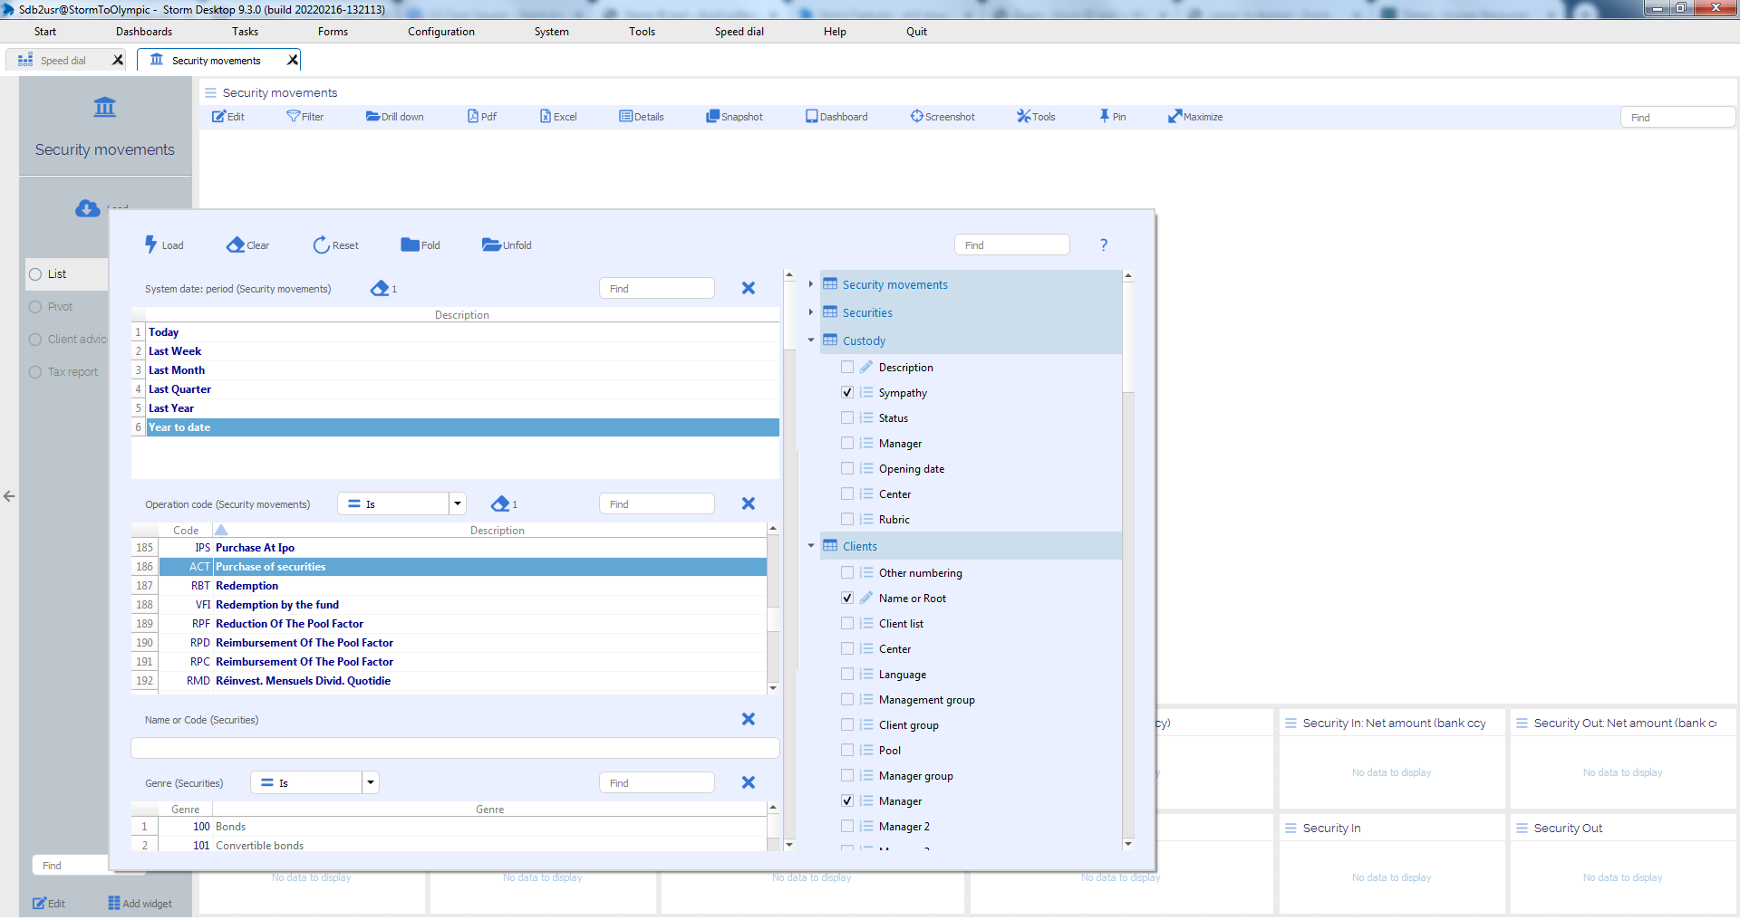Check the Opening date checkbox
Viewport: 1740px width, 920px height.
pos(847,468)
